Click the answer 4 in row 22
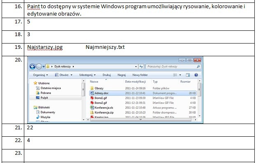The width and height of the screenshot is (256, 163). pos(28,140)
